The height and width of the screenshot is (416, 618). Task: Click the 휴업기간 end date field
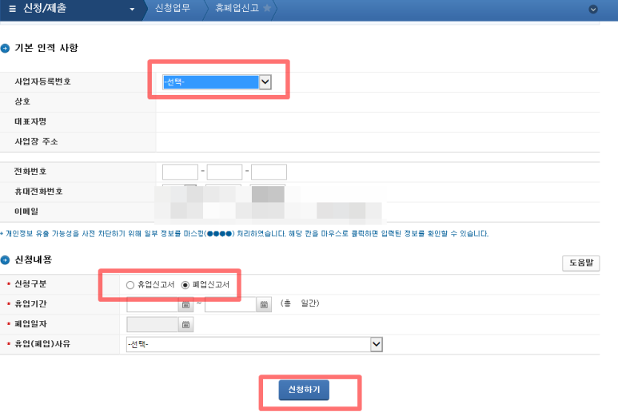(x=230, y=305)
